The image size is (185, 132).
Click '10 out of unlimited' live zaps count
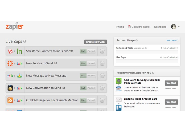[x=169, y=57]
